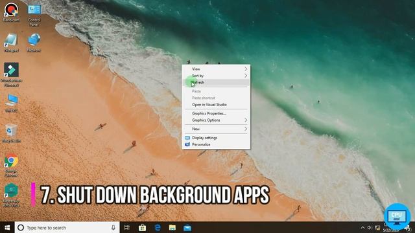Select the Kaspersky Anti-Virus shortcut
Image resolution: width=415 pixels, height=233 pixels.
(x=11, y=195)
